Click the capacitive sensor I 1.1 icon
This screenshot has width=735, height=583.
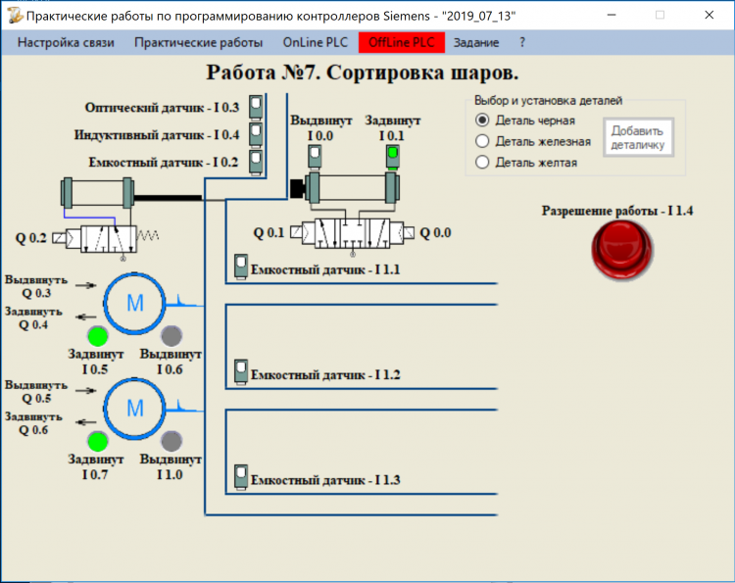(x=240, y=266)
